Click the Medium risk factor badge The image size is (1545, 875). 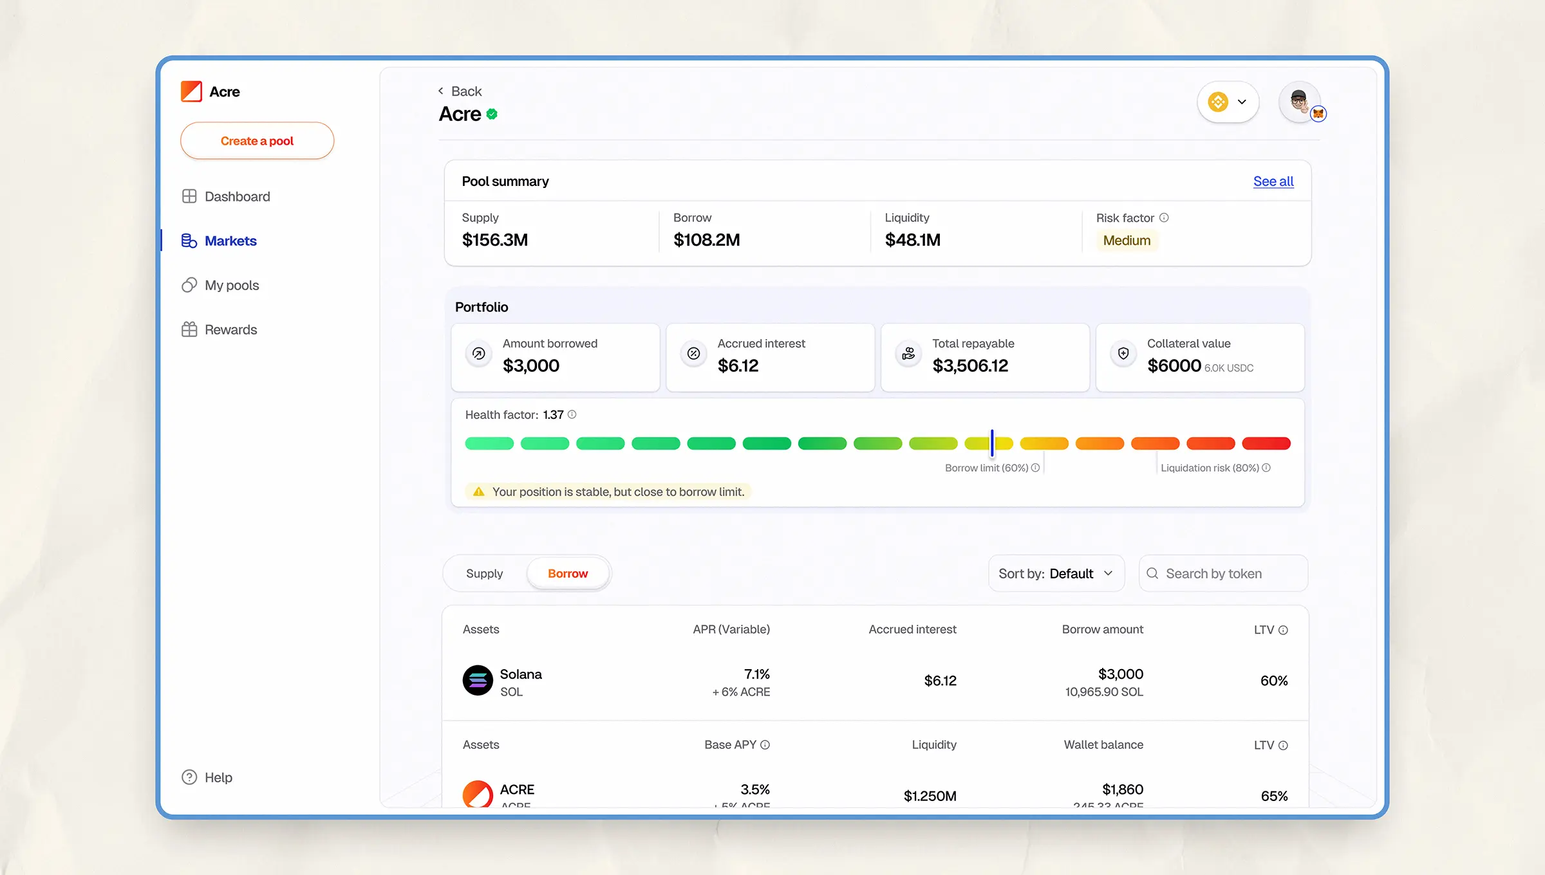(1127, 240)
